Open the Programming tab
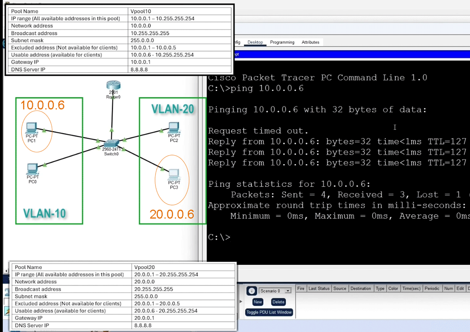This screenshot has height=332, width=470. (282, 42)
